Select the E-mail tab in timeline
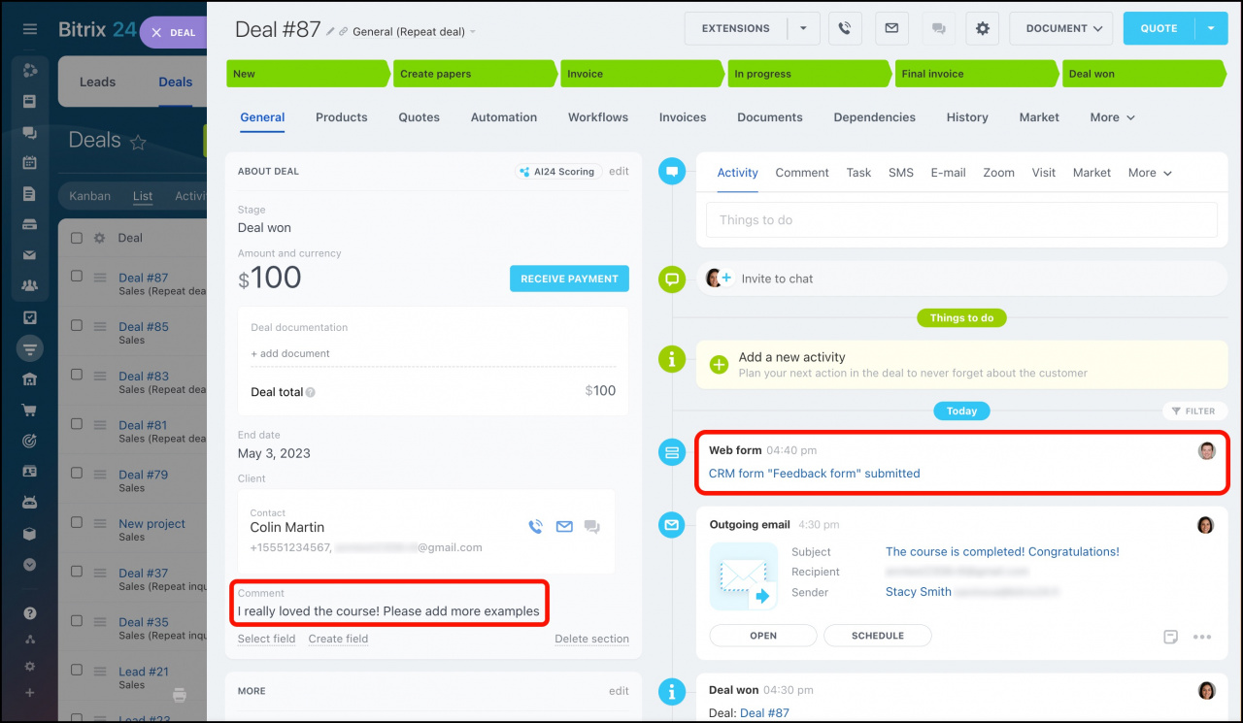The image size is (1243, 723). coord(948,173)
